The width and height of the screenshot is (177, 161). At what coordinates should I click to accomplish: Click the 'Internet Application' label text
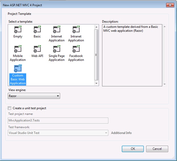[56, 38]
